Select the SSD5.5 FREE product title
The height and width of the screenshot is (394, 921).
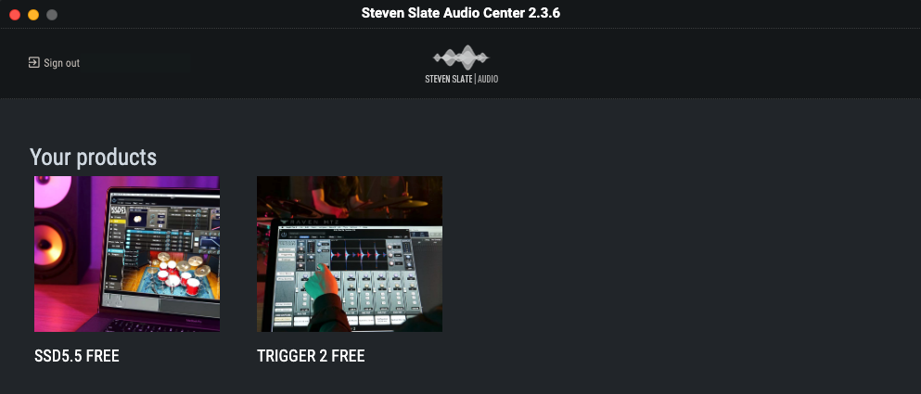click(x=77, y=356)
